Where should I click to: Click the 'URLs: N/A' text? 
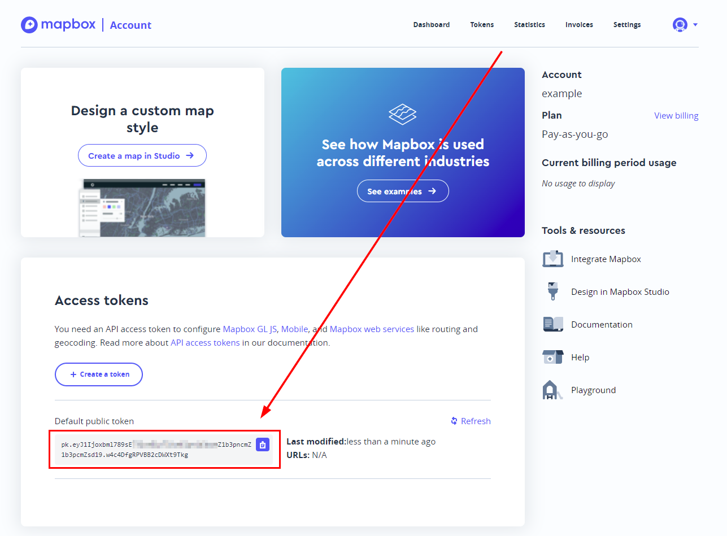tap(307, 455)
